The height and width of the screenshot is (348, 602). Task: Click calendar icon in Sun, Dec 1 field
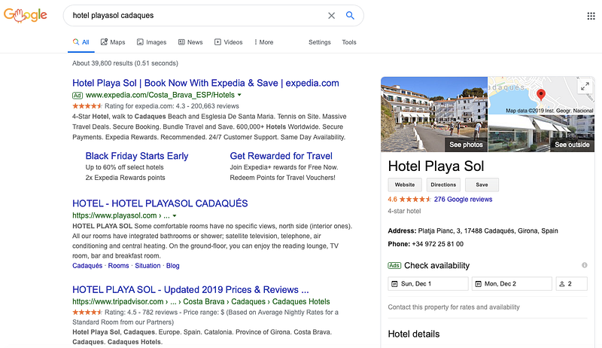[x=394, y=284]
